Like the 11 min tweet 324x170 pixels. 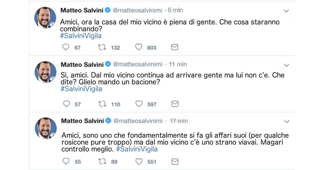pyautogui.click(x=139, y=103)
